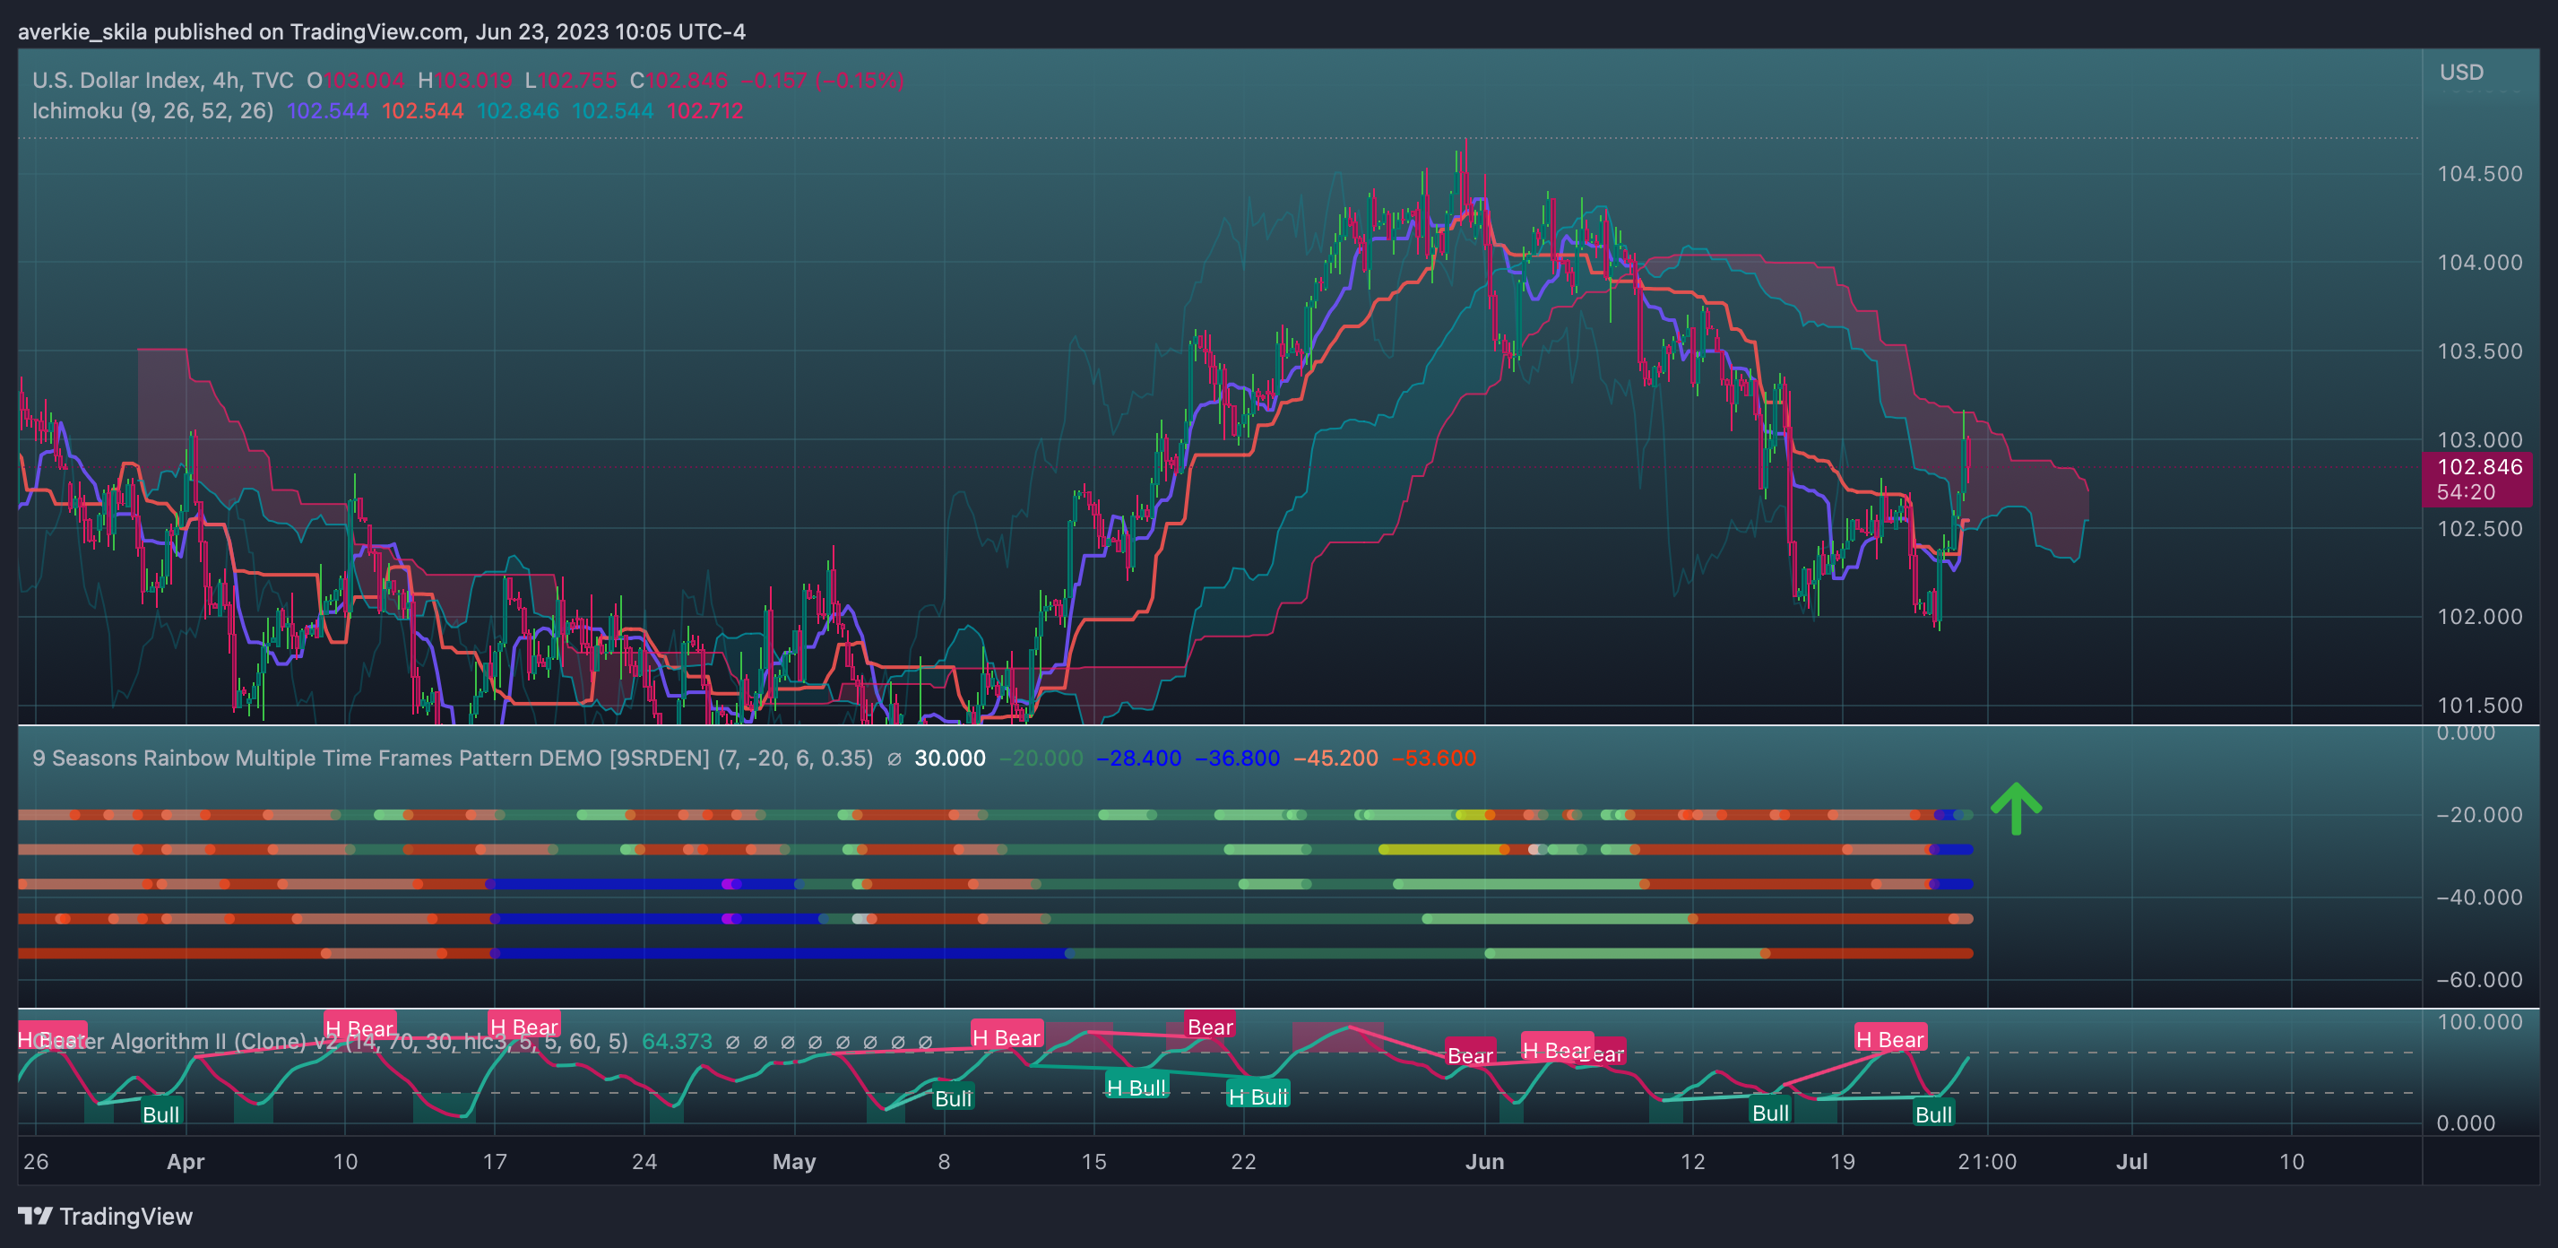Click 100.000 on the Beater pane scale
The width and height of the screenshot is (2558, 1248).
pyautogui.click(x=2479, y=1022)
